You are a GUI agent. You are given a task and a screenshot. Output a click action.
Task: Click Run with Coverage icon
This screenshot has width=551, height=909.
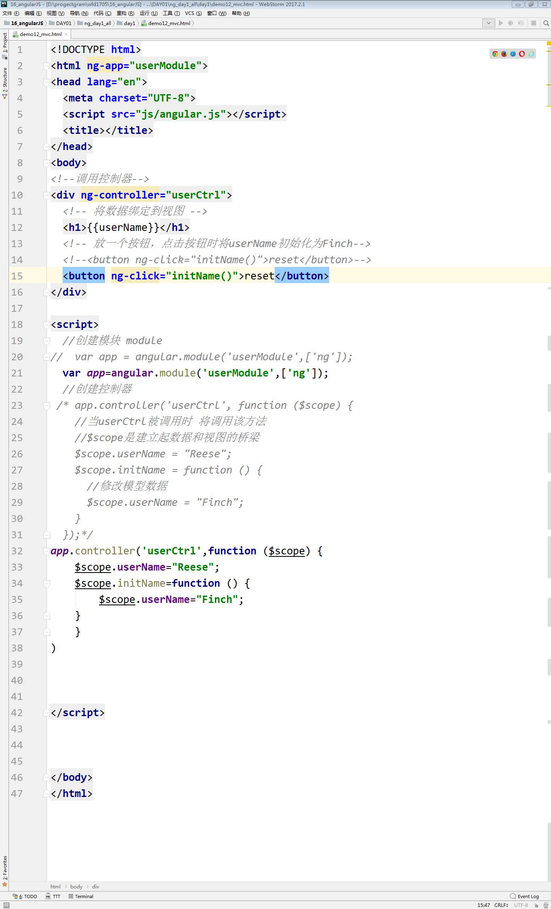(521, 23)
